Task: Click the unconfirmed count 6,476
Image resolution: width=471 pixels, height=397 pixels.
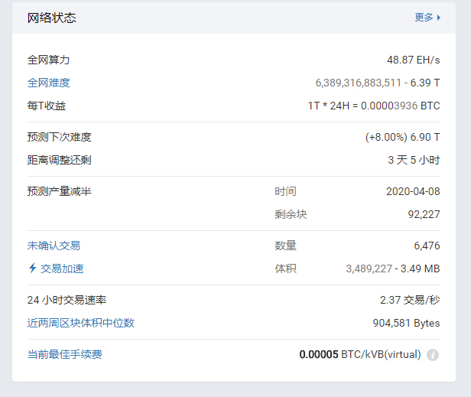Action: coord(427,246)
